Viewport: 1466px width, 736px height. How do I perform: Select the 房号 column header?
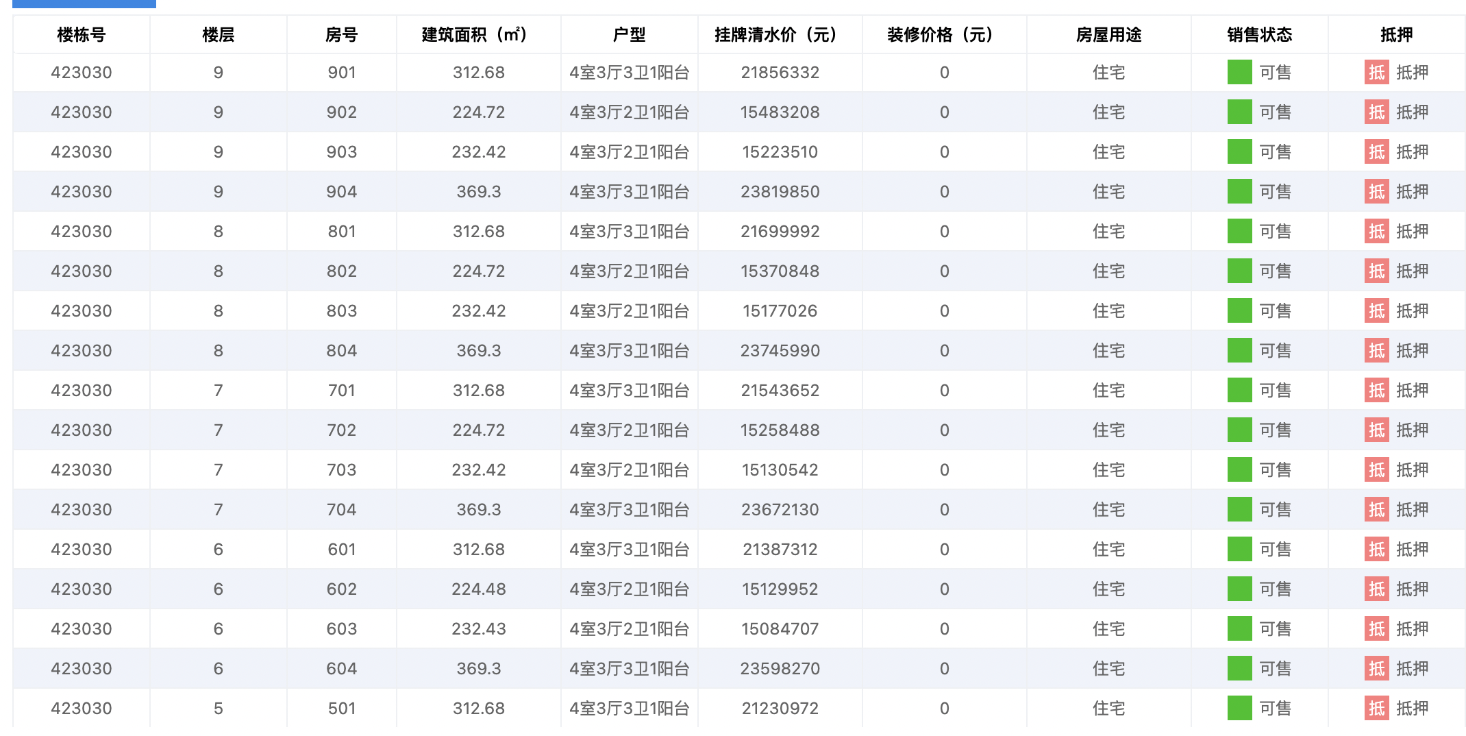coord(342,35)
